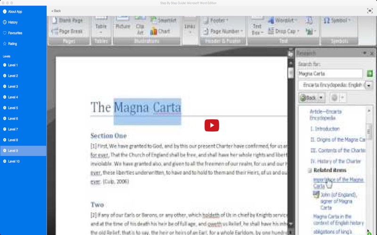
Task: Click the Signature Line icon in Text group
Action: [309, 20]
